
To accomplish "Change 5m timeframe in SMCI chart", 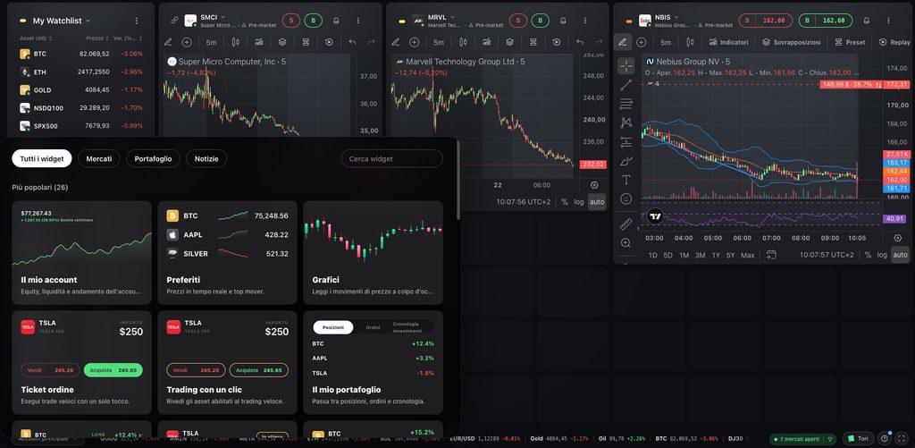I will click(x=211, y=42).
